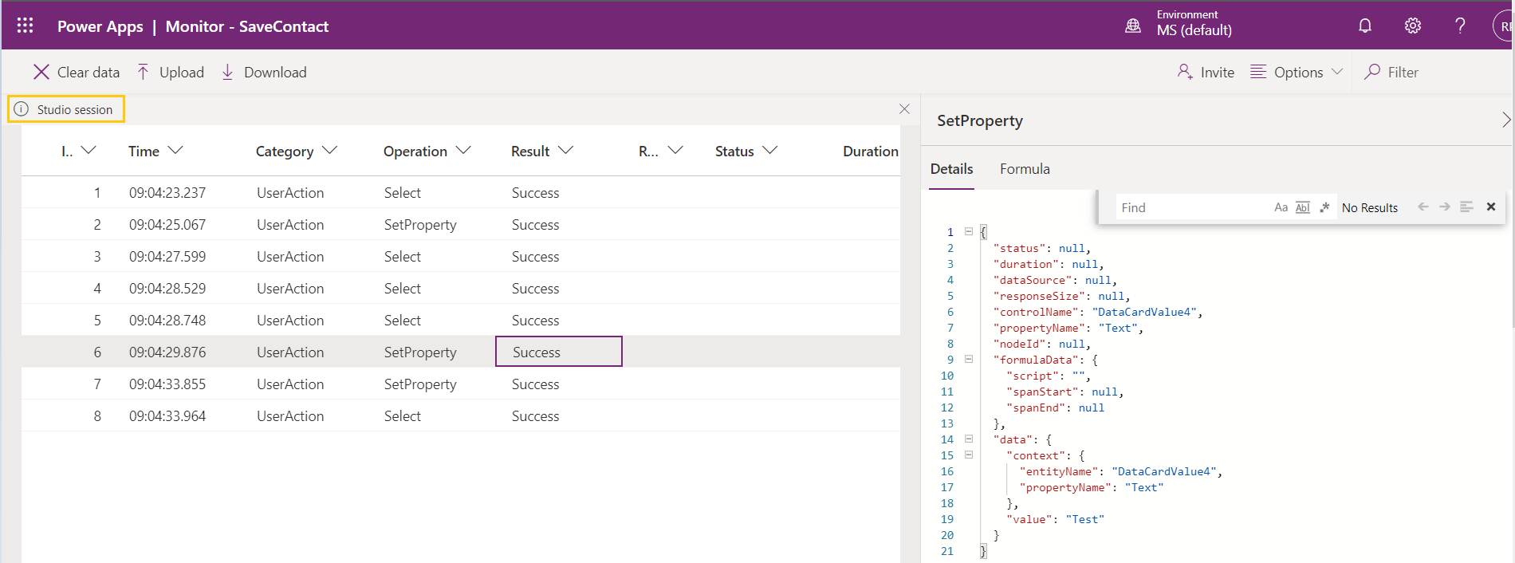Viewport: 1515px width, 563px height.
Task: Click the Environment globe icon
Action: point(1132,26)
